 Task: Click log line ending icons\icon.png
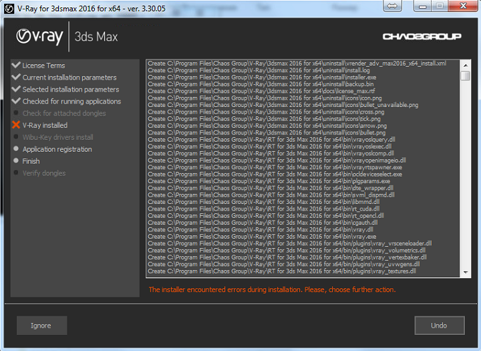point(265,98)
